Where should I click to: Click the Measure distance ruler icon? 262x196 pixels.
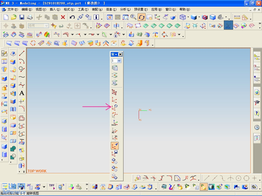coord(237,17)
